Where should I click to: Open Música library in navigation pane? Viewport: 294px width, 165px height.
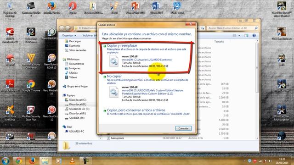[71, 73]
